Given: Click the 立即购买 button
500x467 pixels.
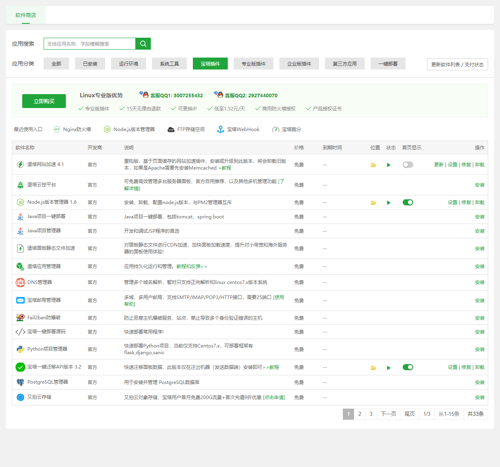Looking at the screenshot, I should pyautogui.click(x=44, y=101).
